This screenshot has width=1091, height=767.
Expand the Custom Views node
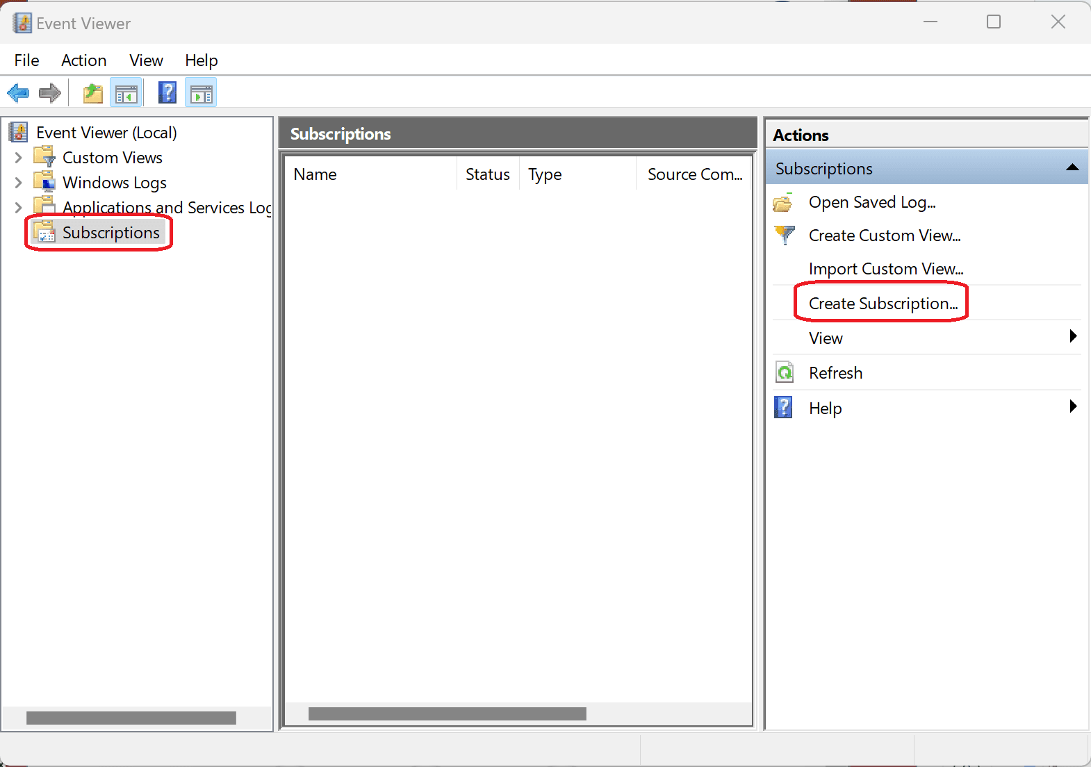[18, 158]
